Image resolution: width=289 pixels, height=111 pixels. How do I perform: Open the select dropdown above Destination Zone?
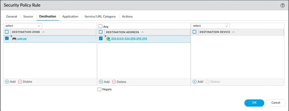pyautogui.click(x=23, y=26)
